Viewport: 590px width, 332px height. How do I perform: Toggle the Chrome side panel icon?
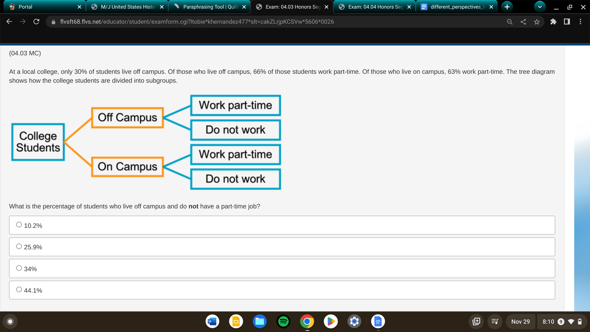pyautogui.click(x=567, y=22)
